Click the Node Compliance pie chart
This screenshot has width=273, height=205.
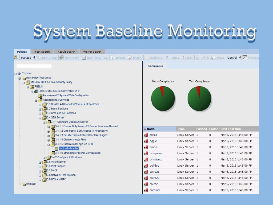pyautogui.click(x=163, y=98)
